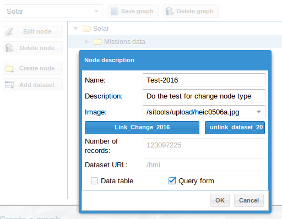Image resolution: width=282 pixels, height=219 pixels.
Task: Click the Edit node pencil icon
Action: coord(9,31)
